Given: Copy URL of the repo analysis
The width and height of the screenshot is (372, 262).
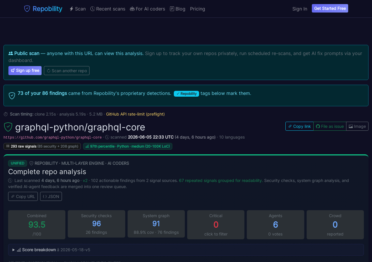Looking at the screenshot, I should [23, 196].
